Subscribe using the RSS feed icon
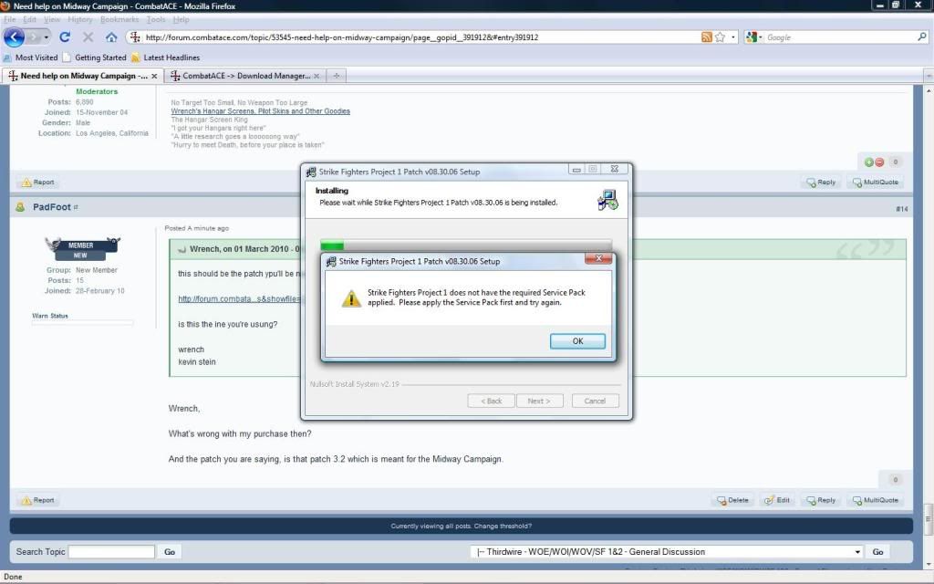 tap(707, 36)
